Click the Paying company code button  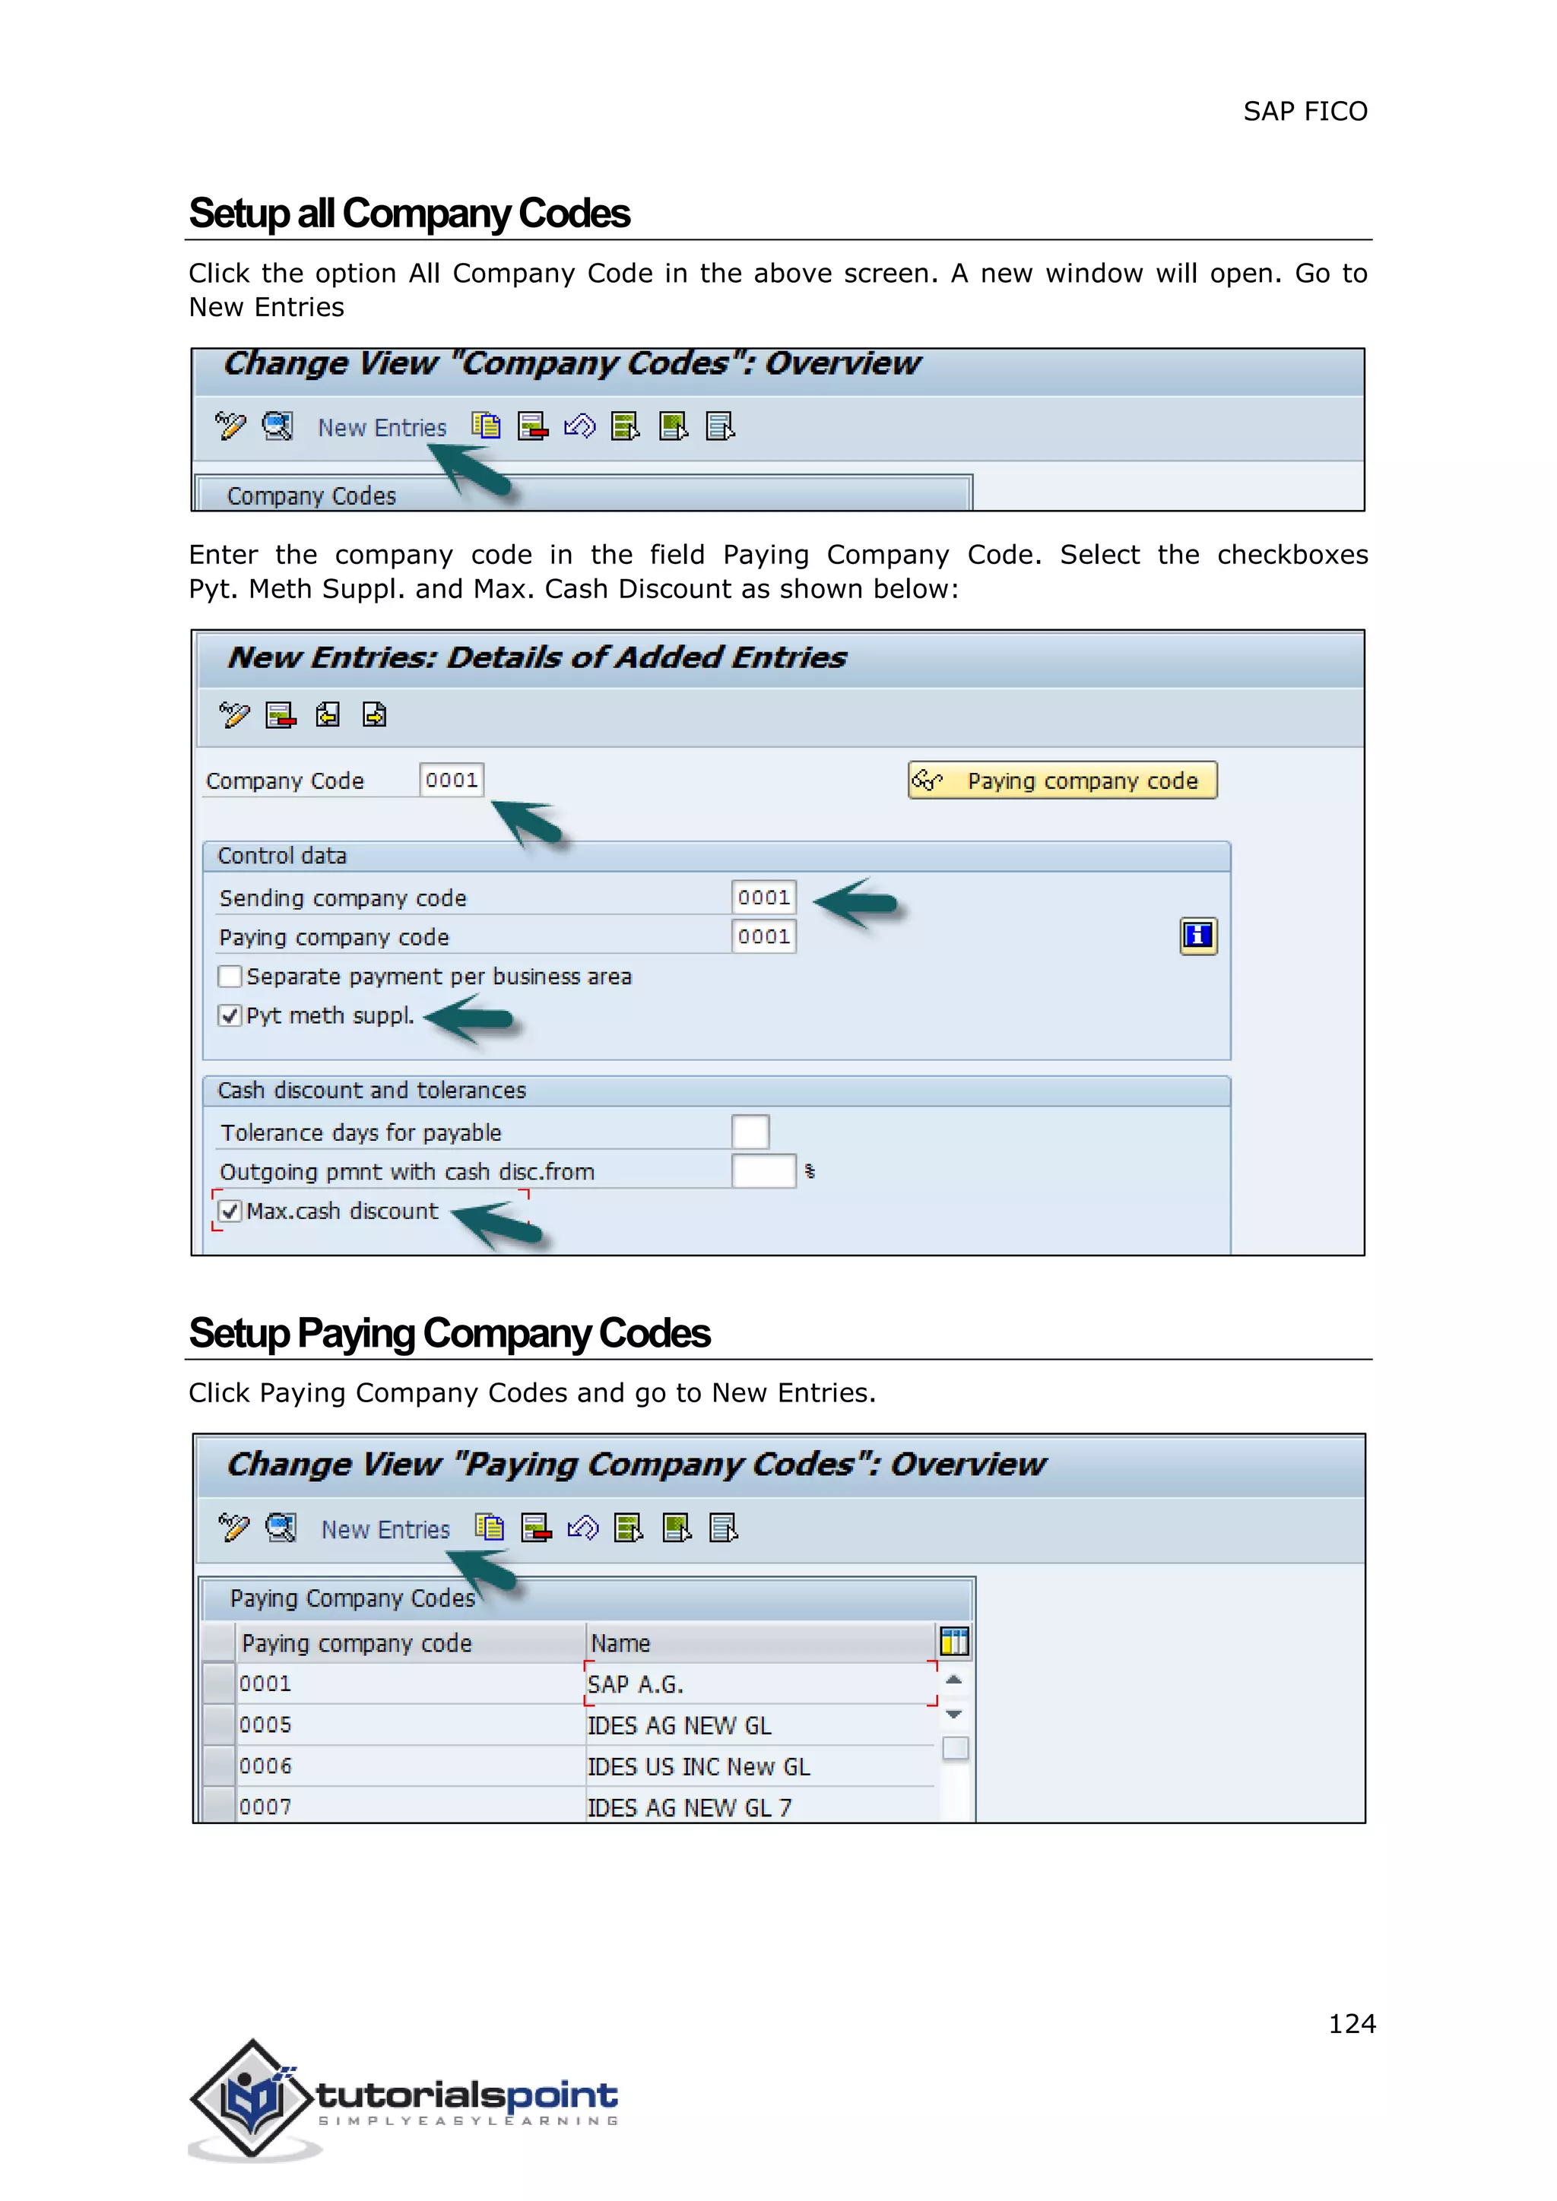(x=1062, y=781)
